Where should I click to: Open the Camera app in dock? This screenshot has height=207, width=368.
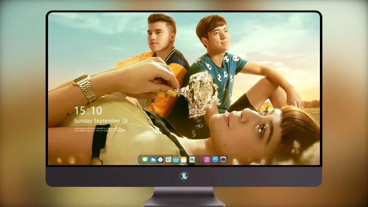click(x=223, y=159)
